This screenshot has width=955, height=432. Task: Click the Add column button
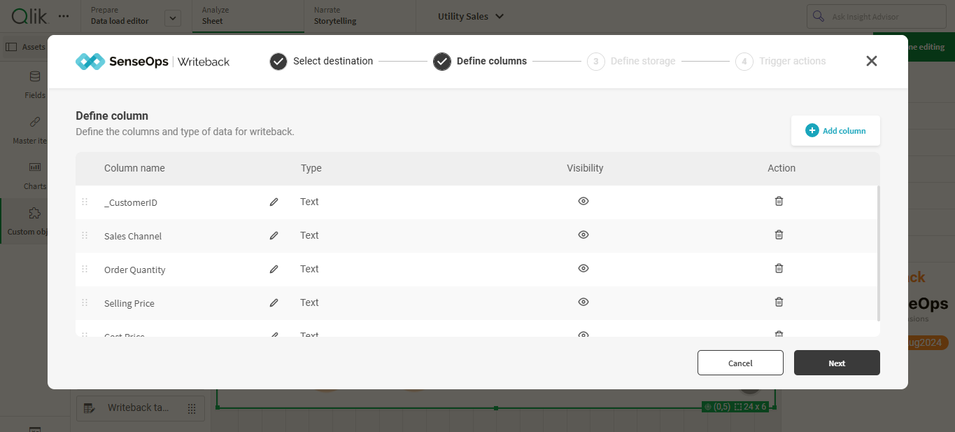click(x=835, y=130)
